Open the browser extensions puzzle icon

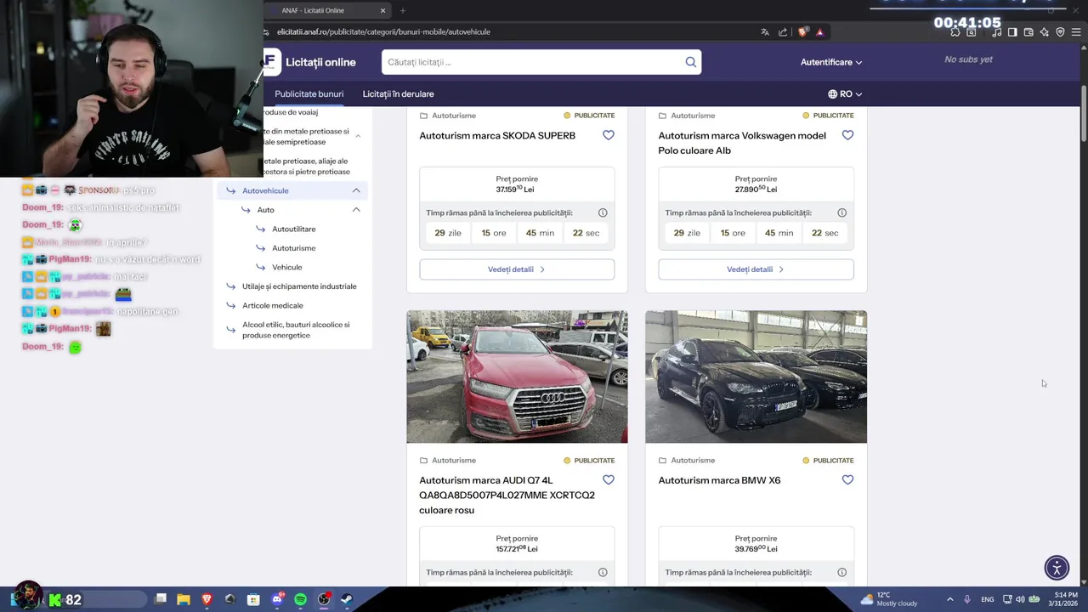coord(955,32)
